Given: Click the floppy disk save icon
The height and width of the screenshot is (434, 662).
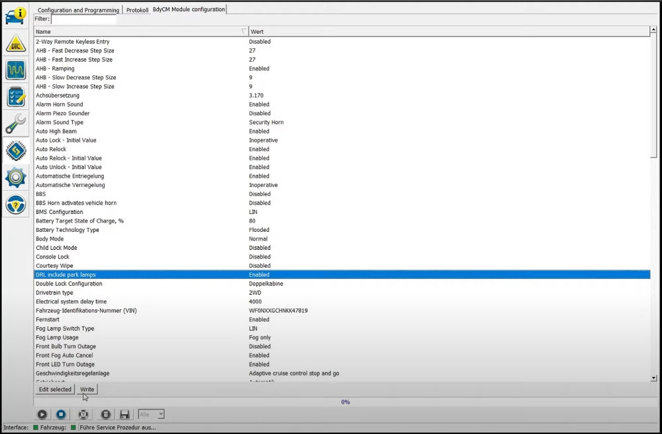Looking at the screenshot, I should 124,414.
